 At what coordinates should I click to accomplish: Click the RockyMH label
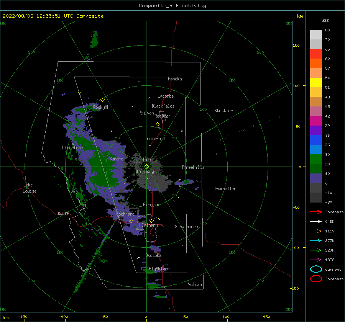[101, 107]
